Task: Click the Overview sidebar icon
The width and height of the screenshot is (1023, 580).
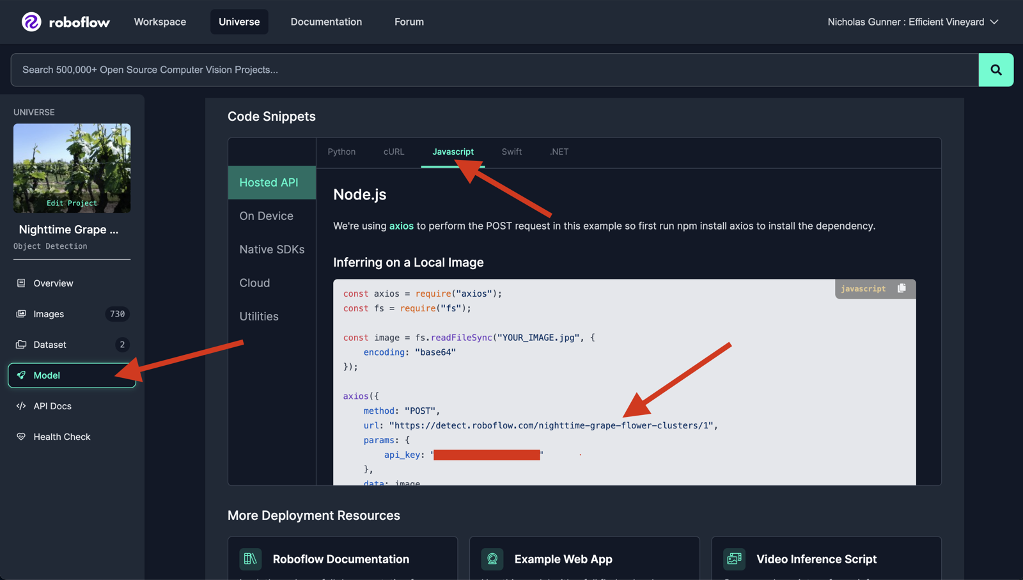Action: point(21,283)
